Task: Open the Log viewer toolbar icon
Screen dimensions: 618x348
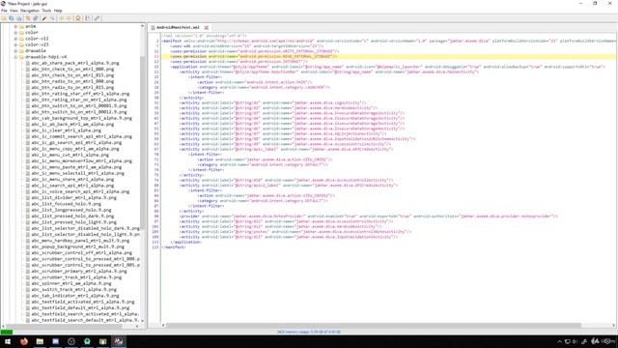Action: tap(88, 18)
